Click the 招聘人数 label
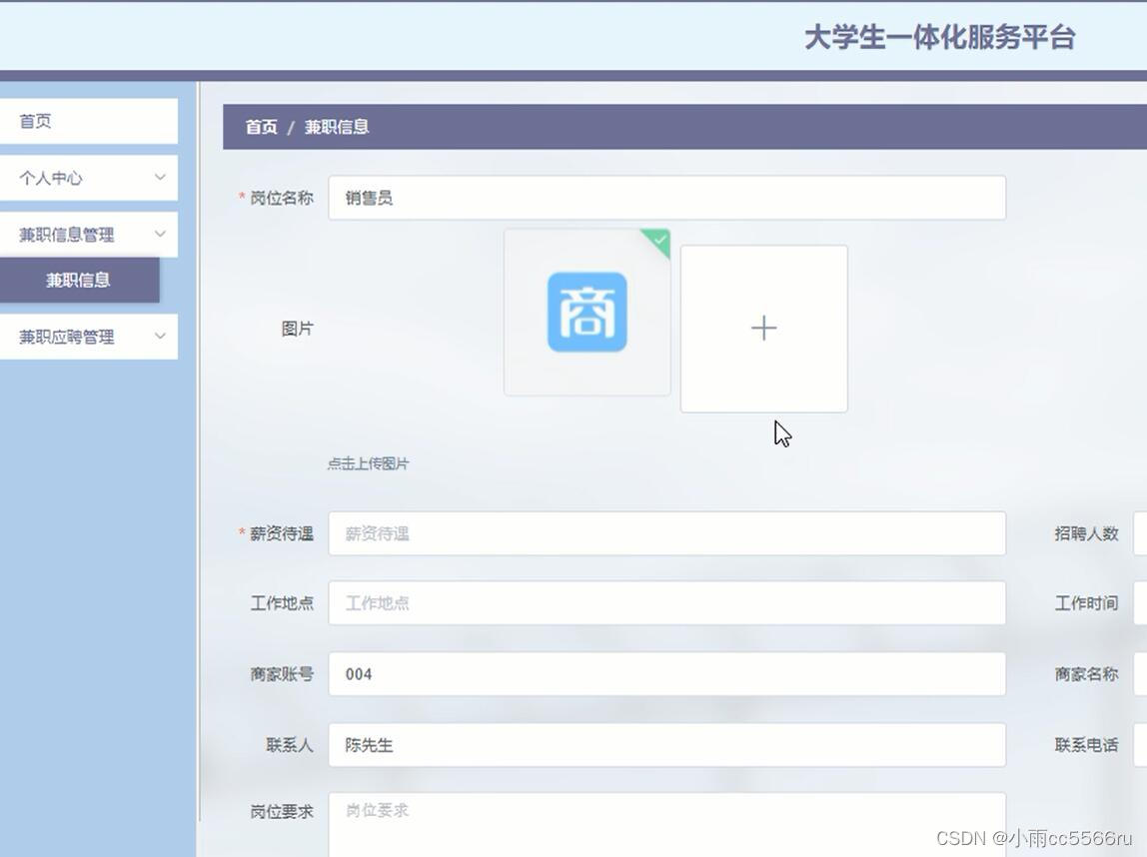 pyautogui.click(x=1086, y=533)
